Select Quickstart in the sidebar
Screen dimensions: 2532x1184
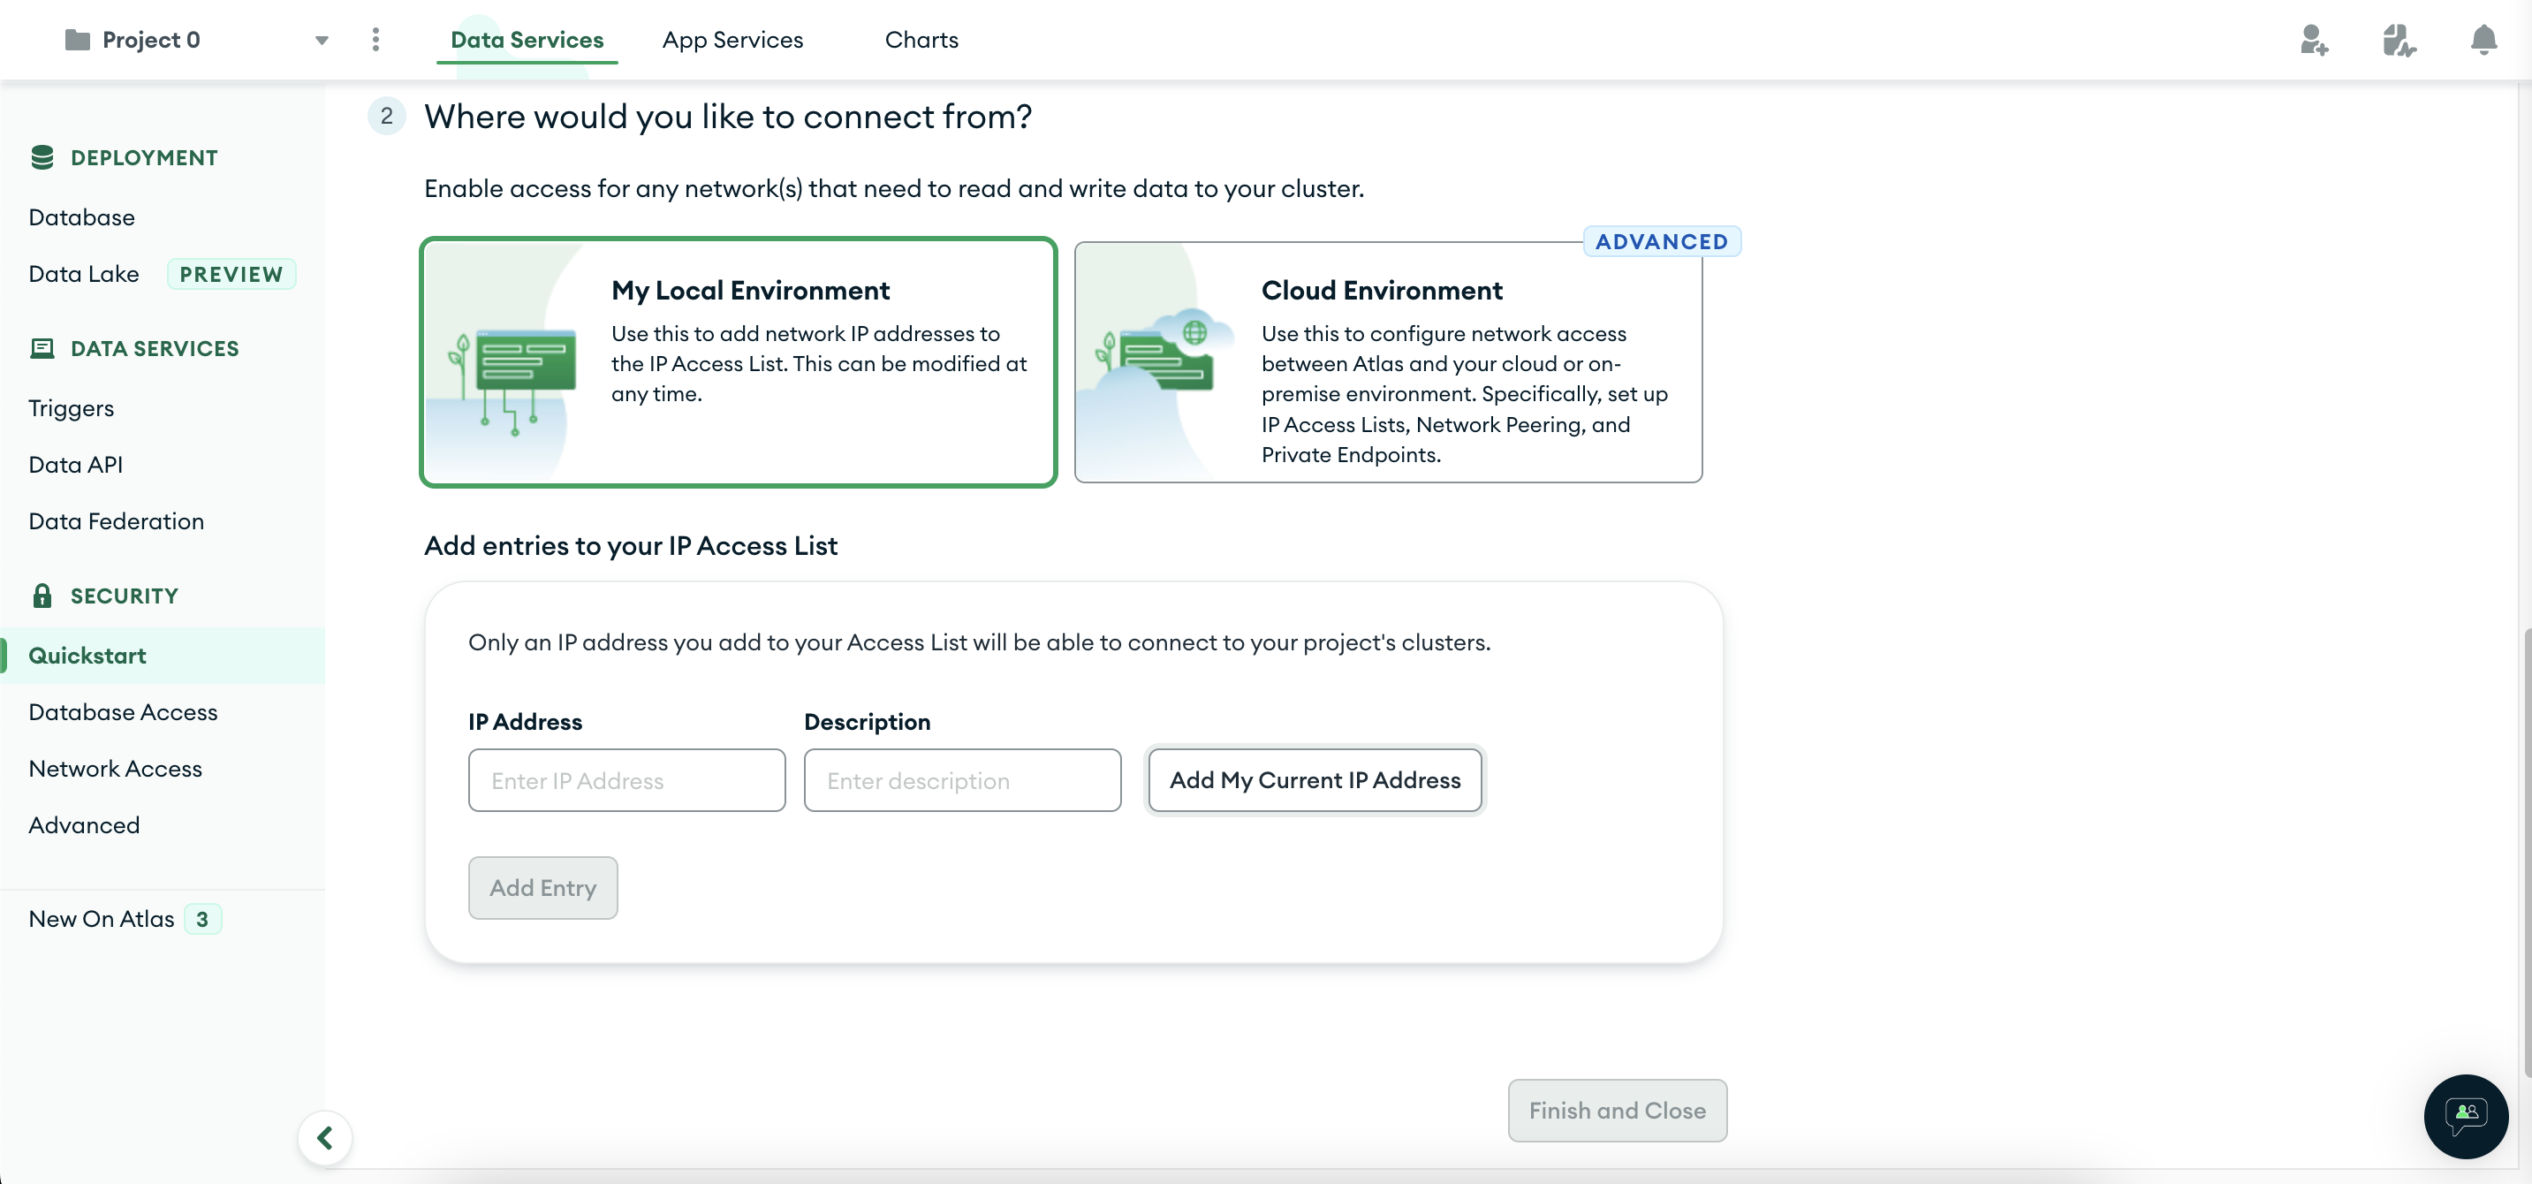pos(163,656)
